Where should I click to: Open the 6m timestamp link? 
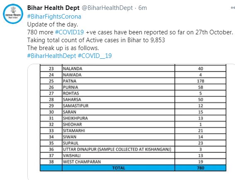tap(143, 8)
